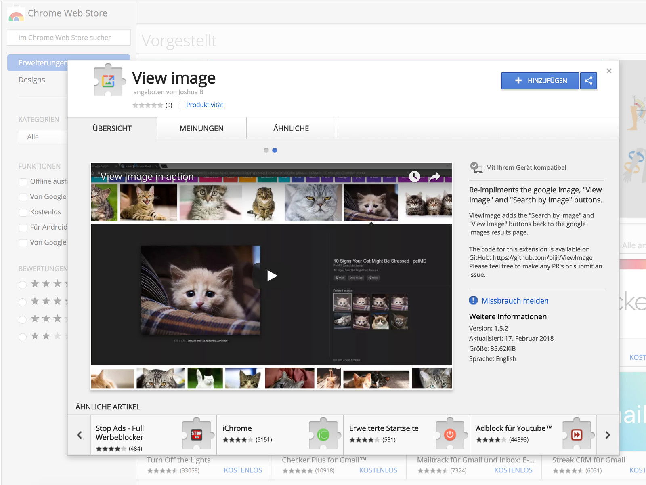Add extension with Hinzufügen button

click(x=540, y=81)
